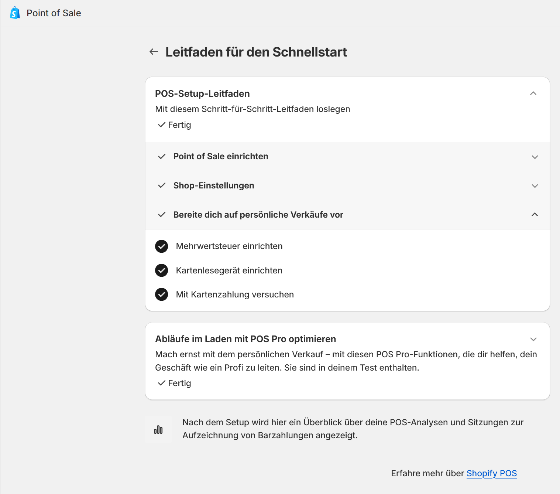
Task: Collapse the POS-Setup-Leitfaden card chevron
Action: (x=533, y=93)
